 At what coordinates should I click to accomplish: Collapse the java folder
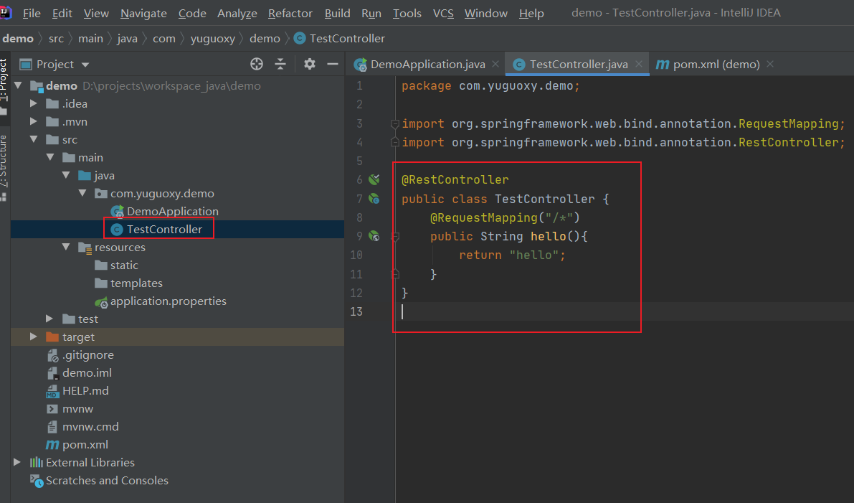tap(67, 176)
